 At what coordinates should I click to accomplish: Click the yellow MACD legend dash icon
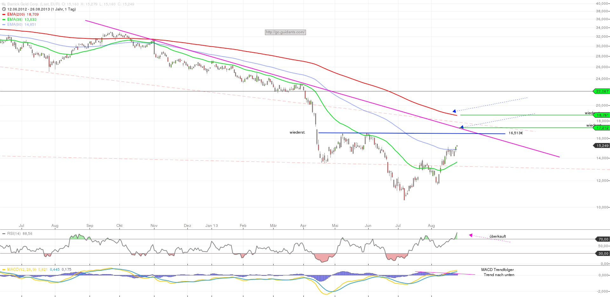tap(4, 269)
